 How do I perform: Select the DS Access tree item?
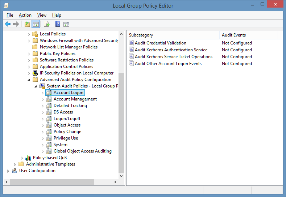click(x=63, y=112)
